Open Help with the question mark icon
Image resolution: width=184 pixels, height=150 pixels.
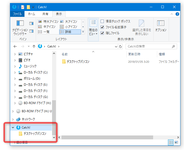point(177,14)
